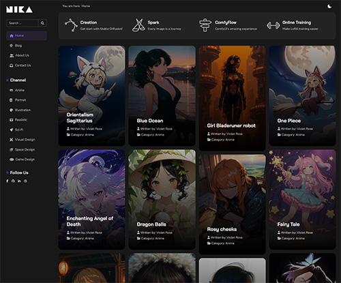Open the Orientalism Sagittarius post title
Screen dimensions: 341x283
pos(80,118)
